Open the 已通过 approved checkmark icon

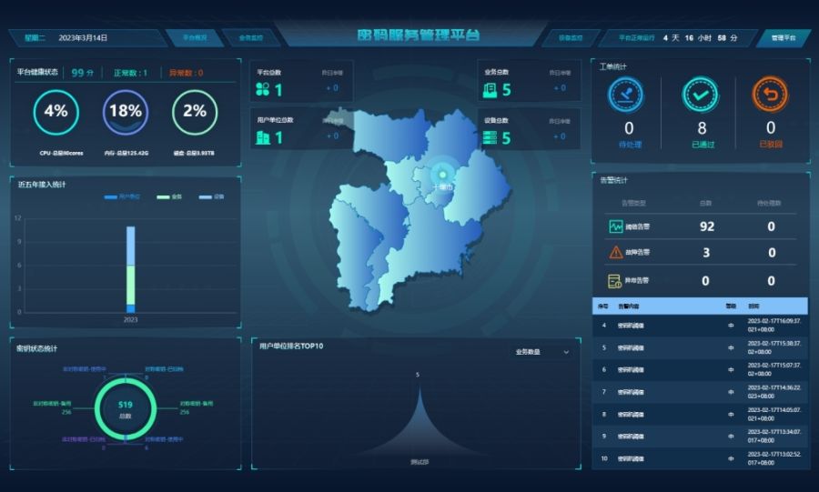(700, 95)
